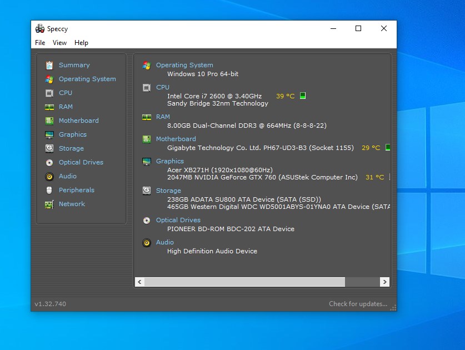Click the 29 °C motherboard temperature value
The width and height of the screenshot is (465, 350).
tap(371, 148)
